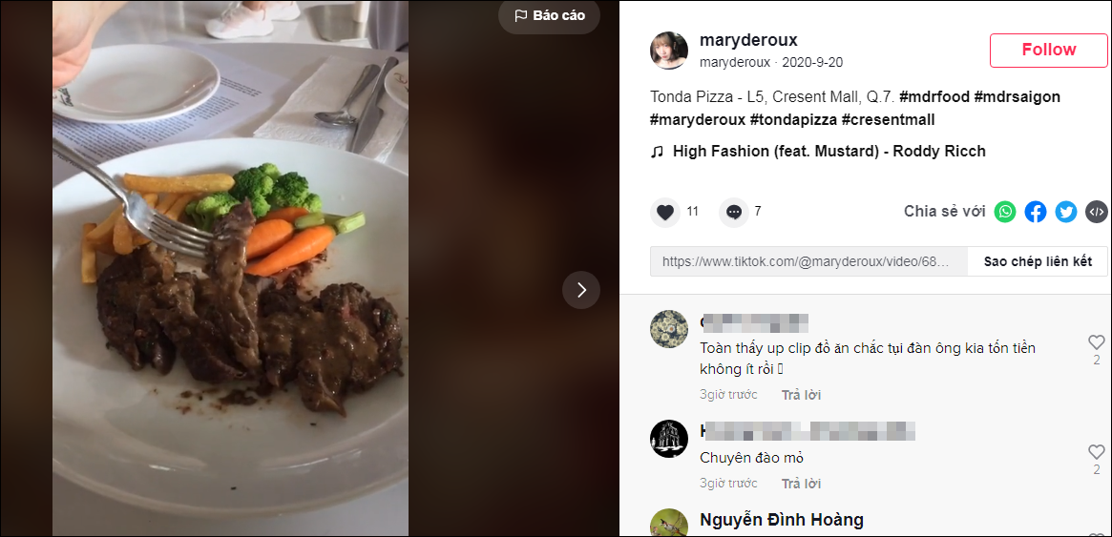The width and height of the screenshot is (1112, 537).
Task: Share video via Facebook icon
Action: point(1036,212)
